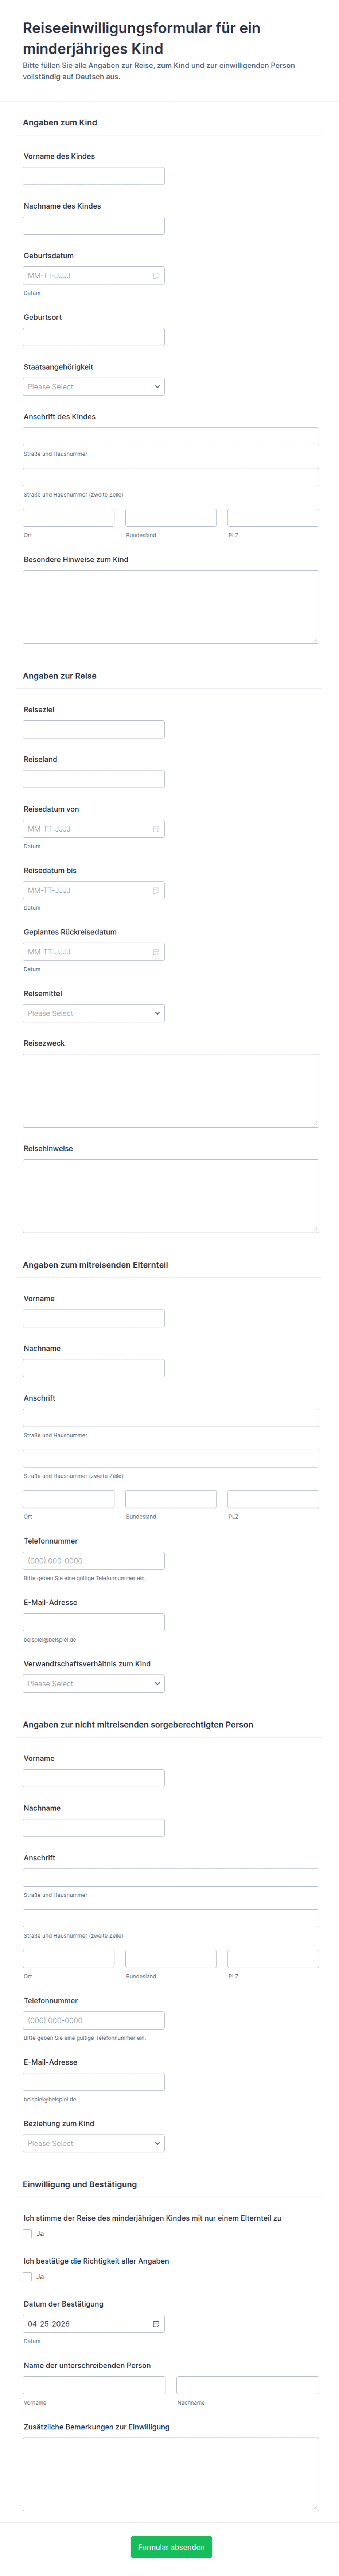Focus the Vorname des Kindes field
Viewport: 339px width, 2576px height.
(x=94, y=176)
